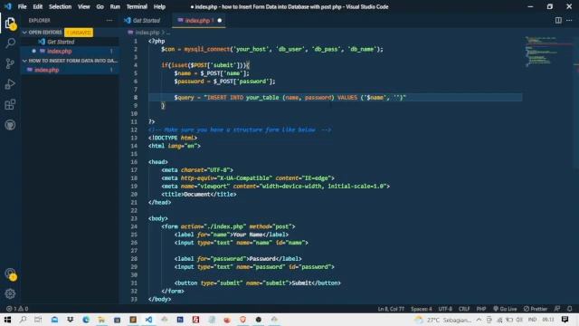Open the Search view in activity bar
The height and width of the screenshot is (326, 579).
pos(10,43)
